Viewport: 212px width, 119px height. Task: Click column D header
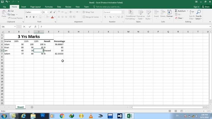tap(39, 32)
